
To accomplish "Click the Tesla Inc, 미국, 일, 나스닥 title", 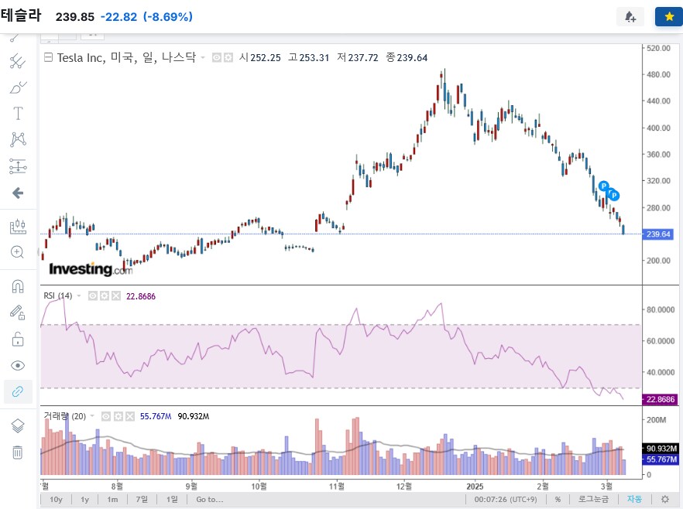I will pos(127,57).
